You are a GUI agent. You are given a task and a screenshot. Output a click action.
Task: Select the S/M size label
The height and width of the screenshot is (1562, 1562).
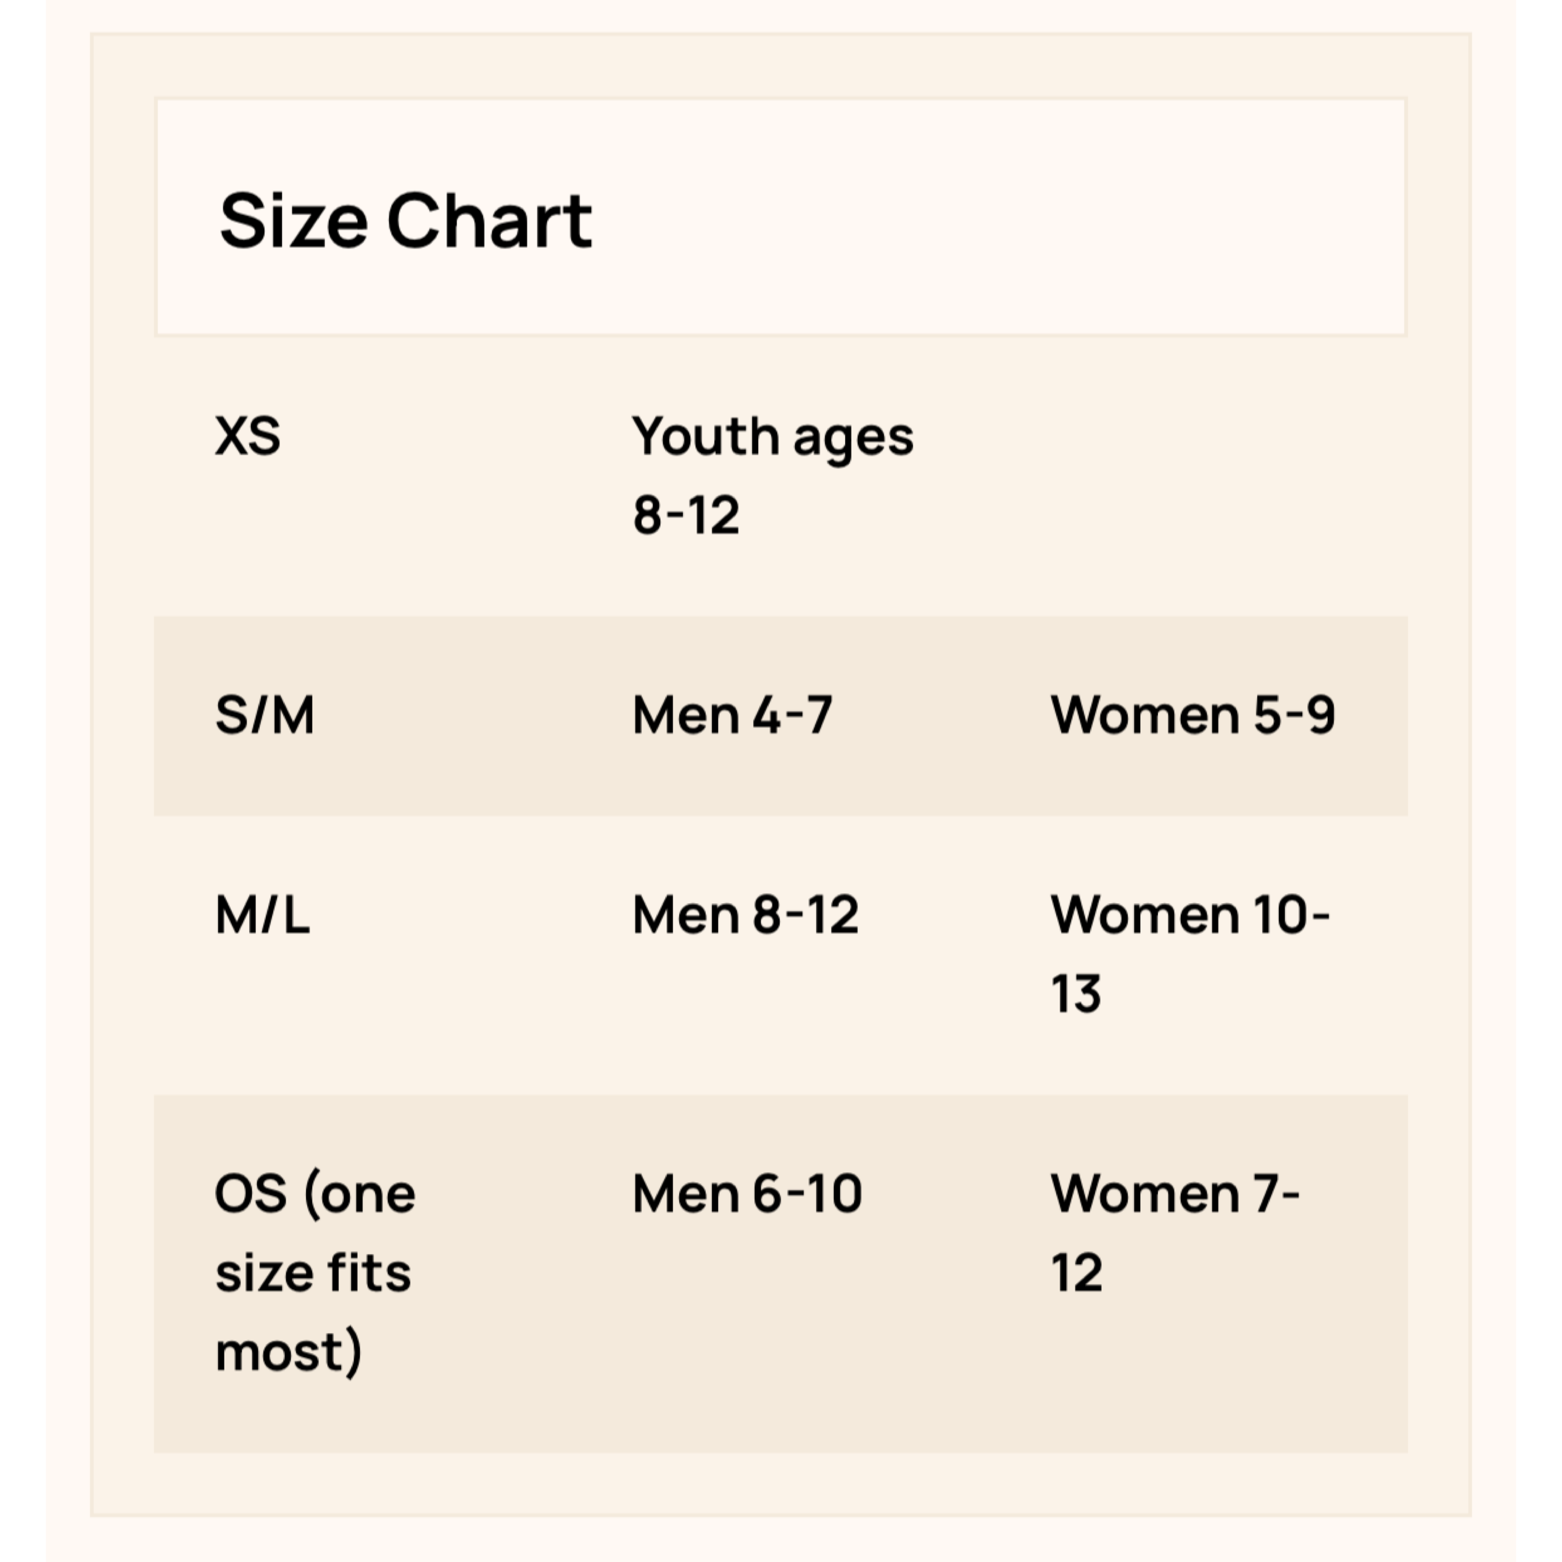click(265, 716)
